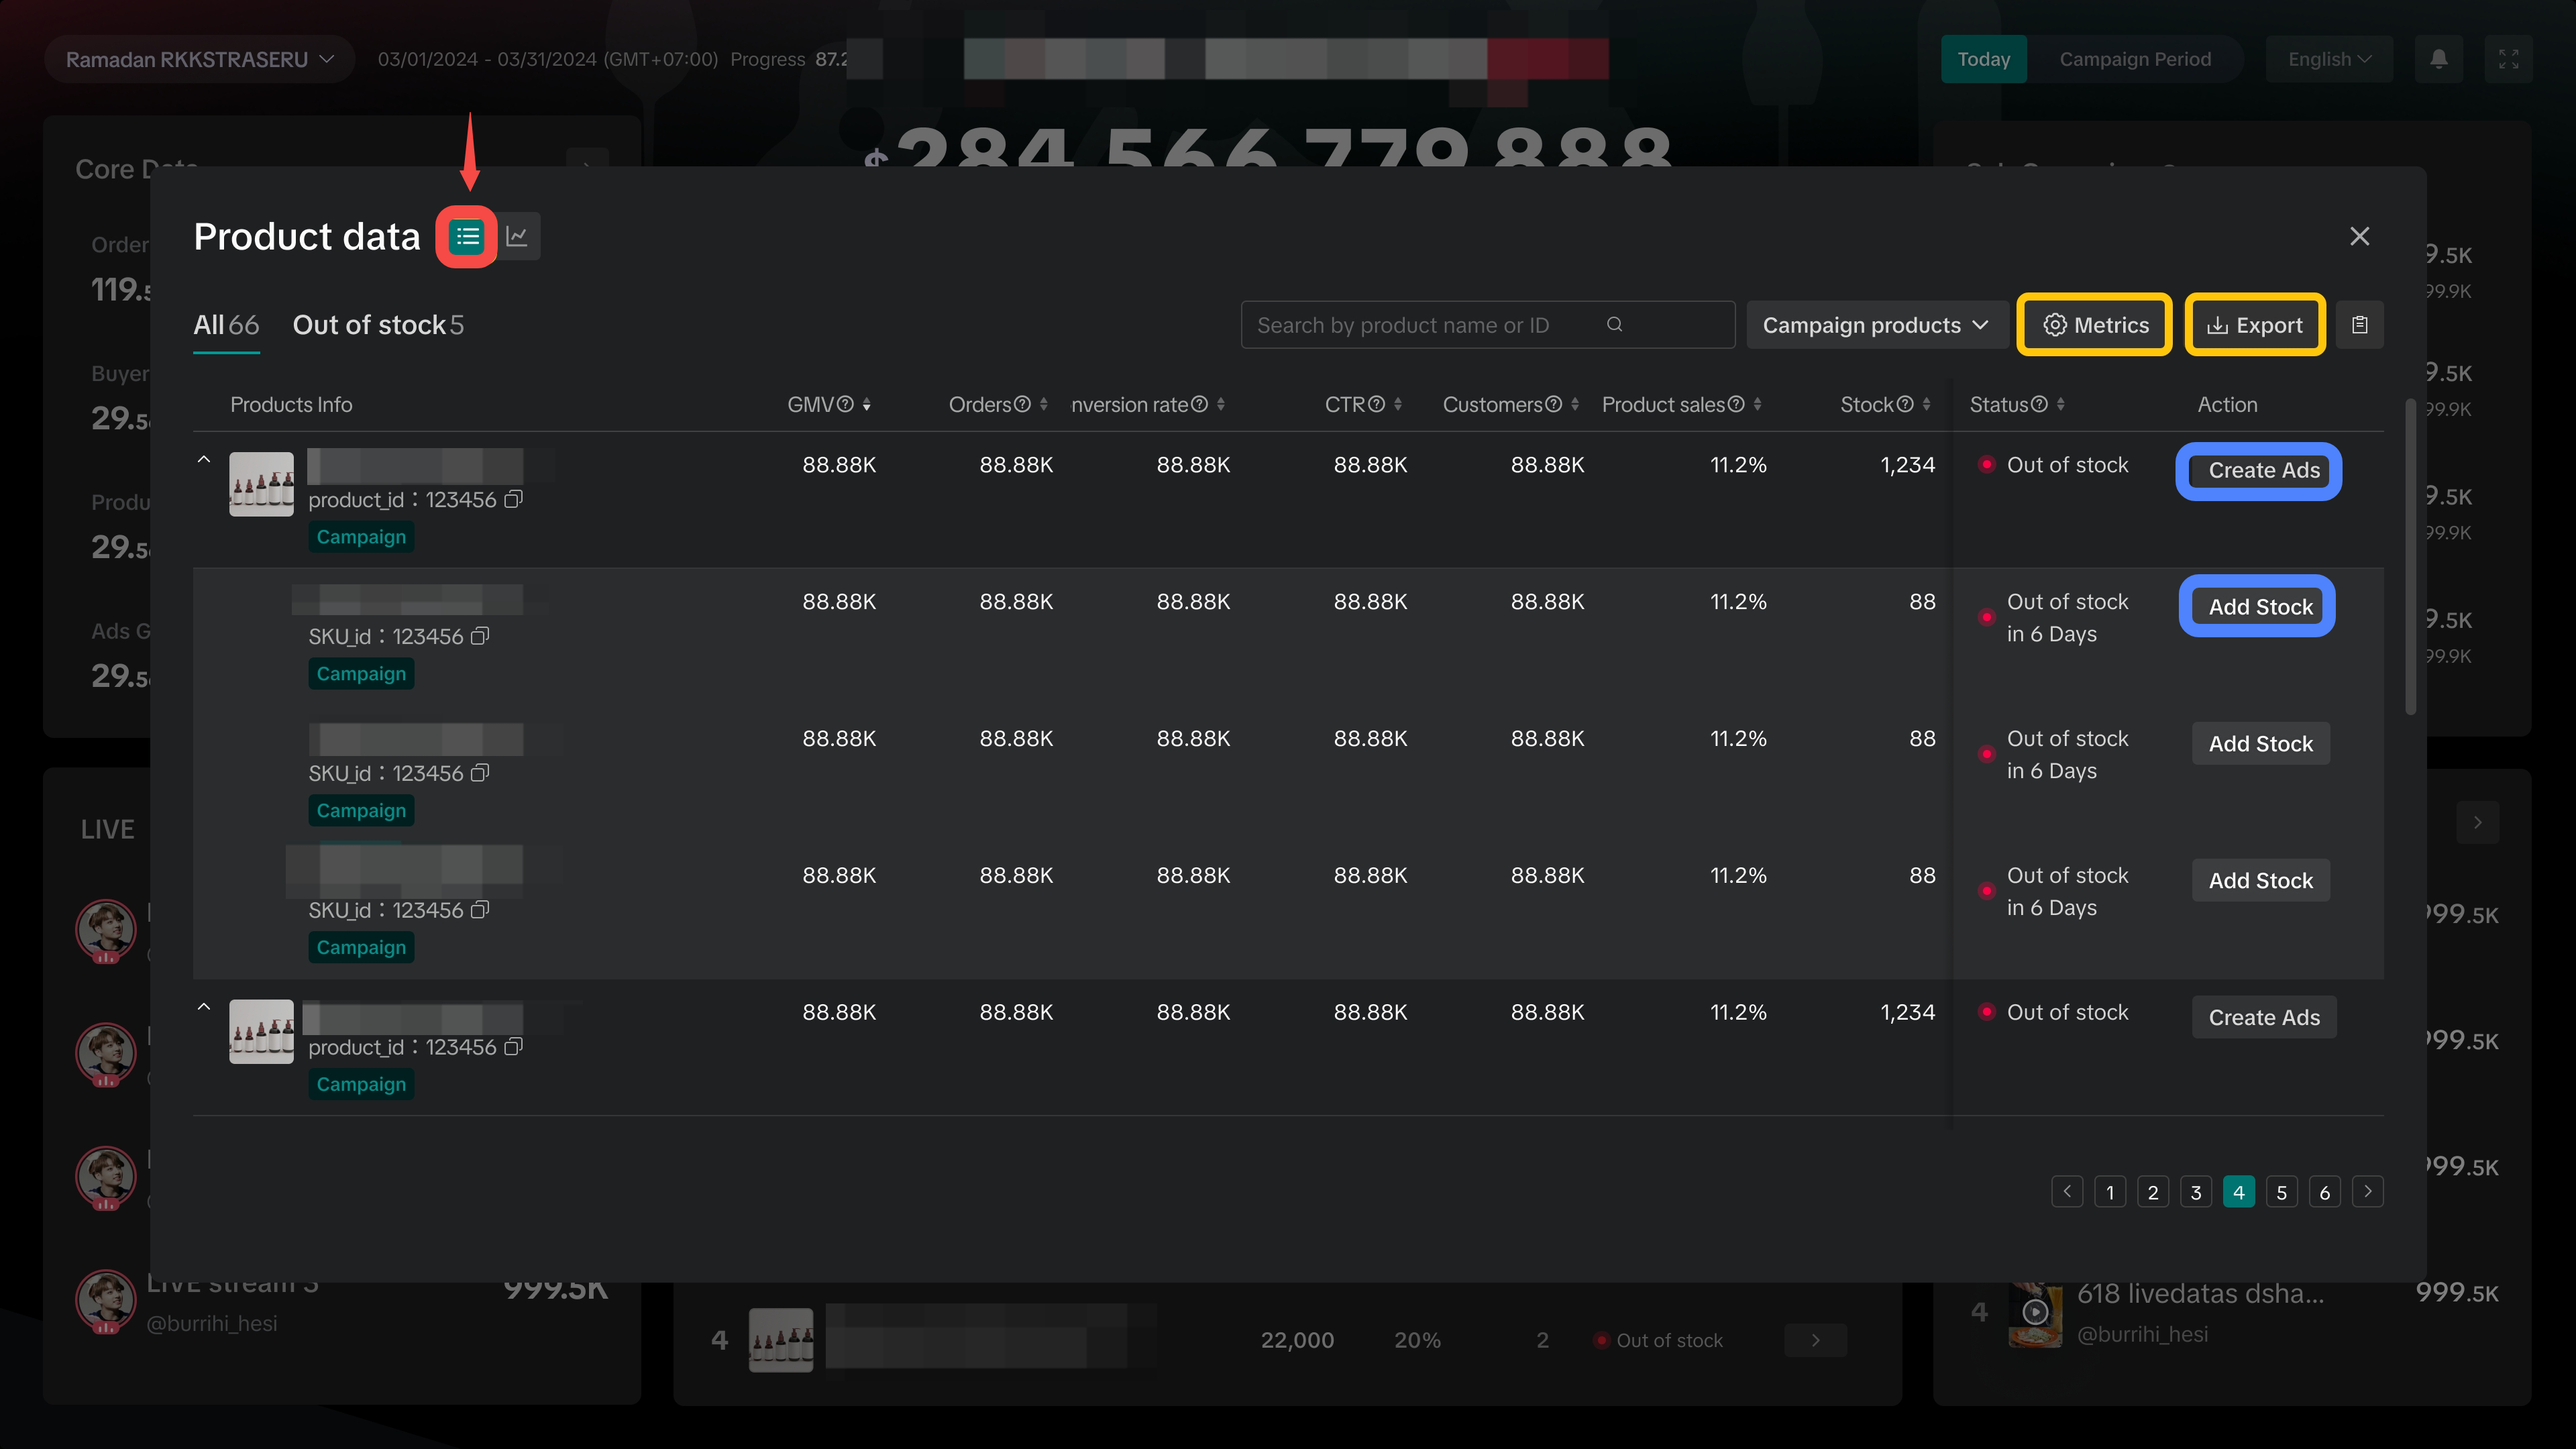2576x1449 pixels.
Task: Open Campaign products dropdown
Action: tap(1876, 325)
